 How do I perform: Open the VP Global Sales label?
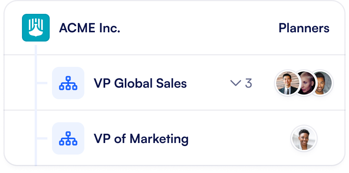point(140,83)
